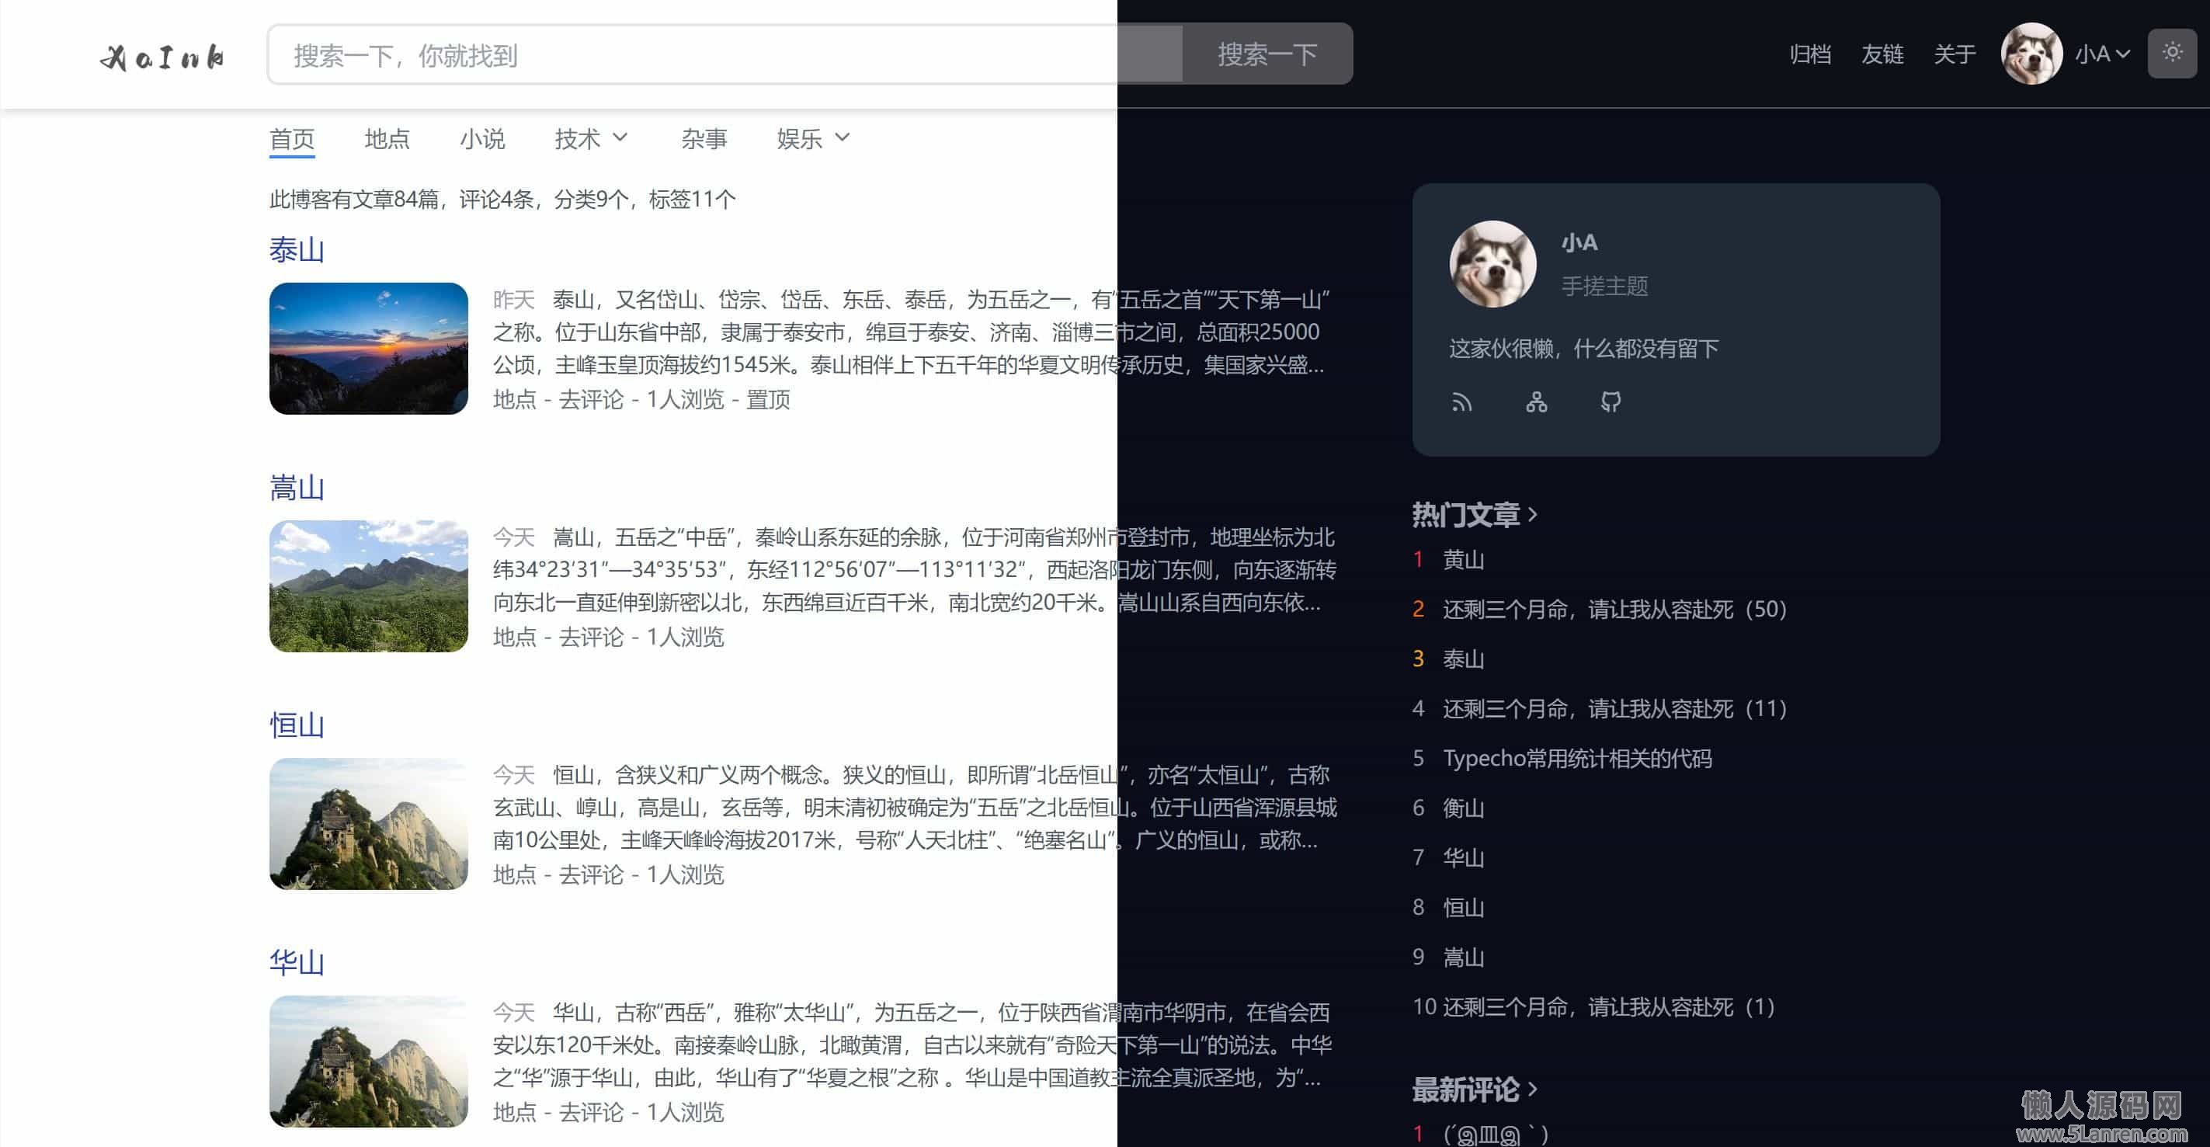
Task: Switch to the 地点 navigation tab
Action: coord(387,139)
